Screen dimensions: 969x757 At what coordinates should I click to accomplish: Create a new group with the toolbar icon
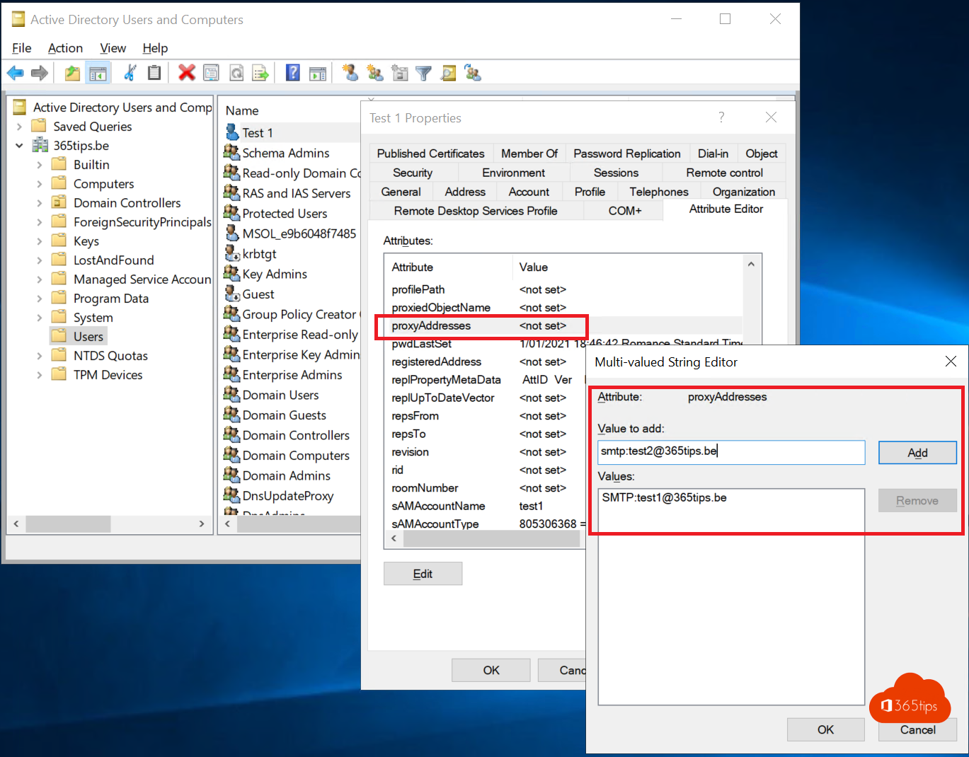point(374,72)
